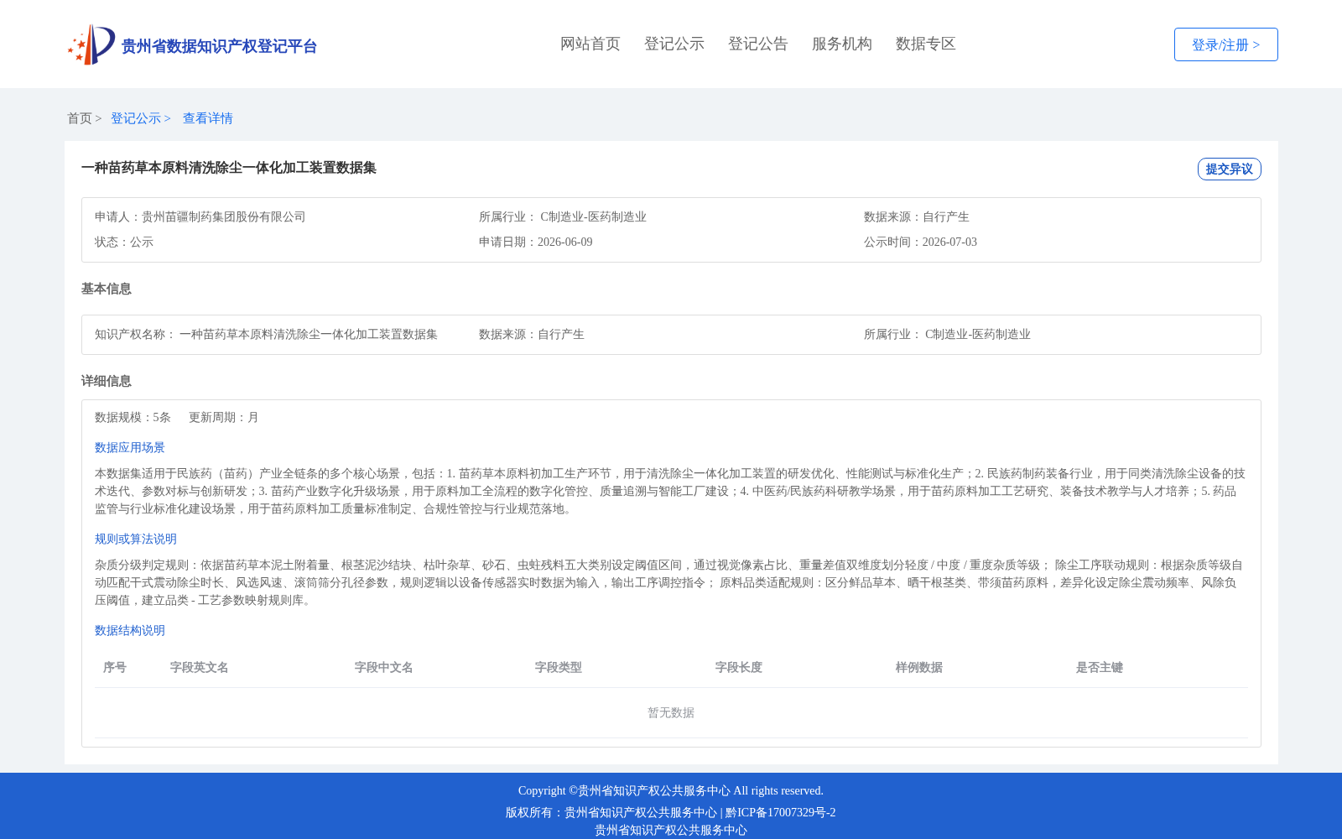
Task: Click the 数据结构说明 heading
Action: coord(130,630)
